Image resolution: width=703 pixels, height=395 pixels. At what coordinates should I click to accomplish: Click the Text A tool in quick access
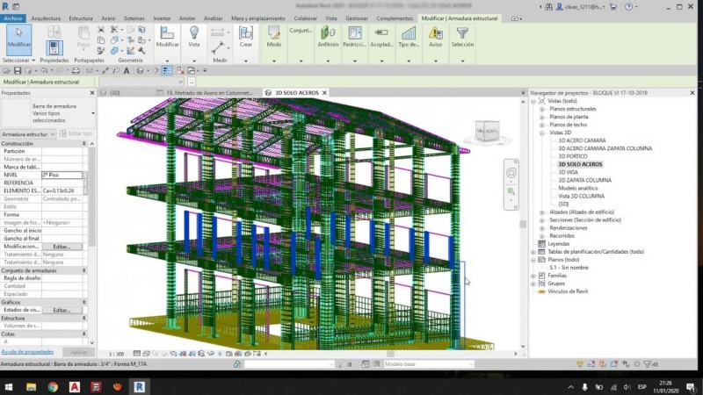127,70
